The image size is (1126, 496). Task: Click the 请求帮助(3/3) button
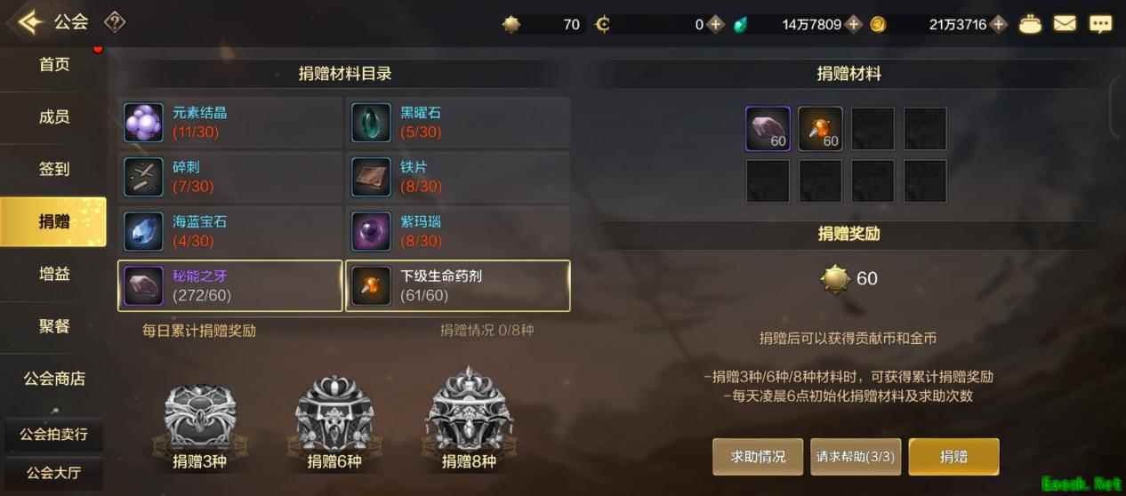point(856,456)
